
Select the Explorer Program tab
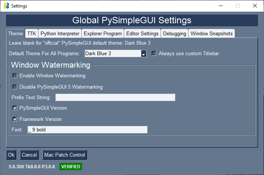[x=103, y=33]
